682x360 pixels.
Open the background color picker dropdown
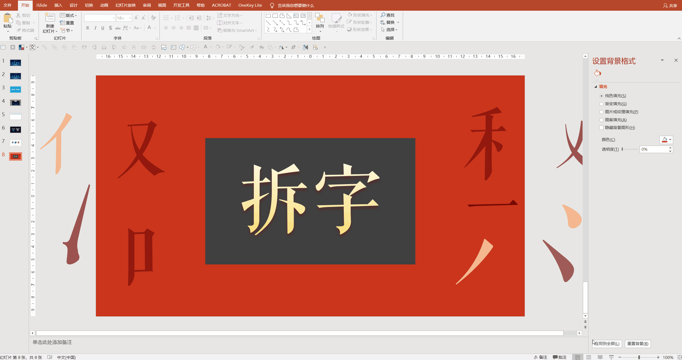670,139
